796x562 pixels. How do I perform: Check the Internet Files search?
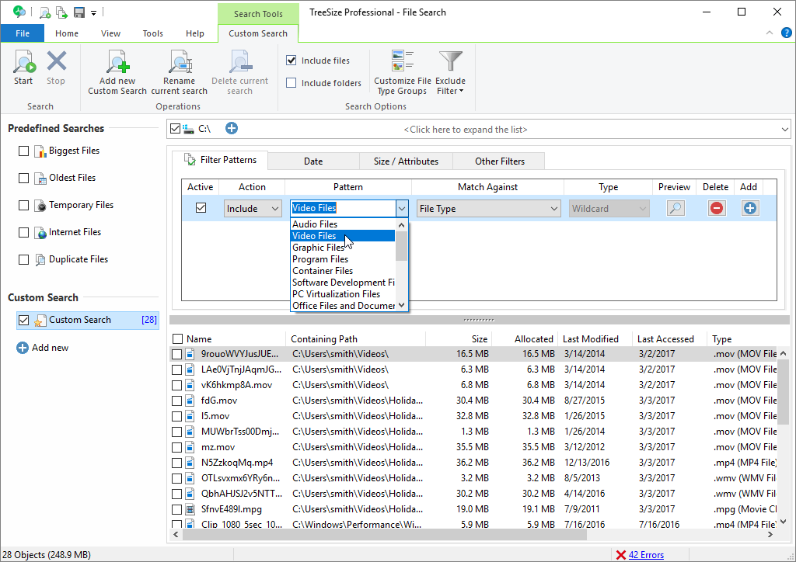(23, 232)
